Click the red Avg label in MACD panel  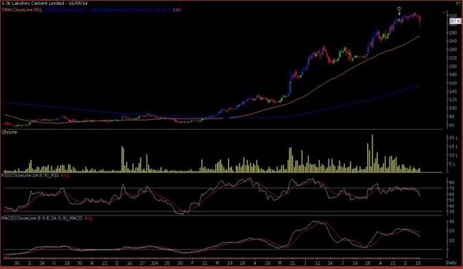pyautogui.click(x=88, y=218)
